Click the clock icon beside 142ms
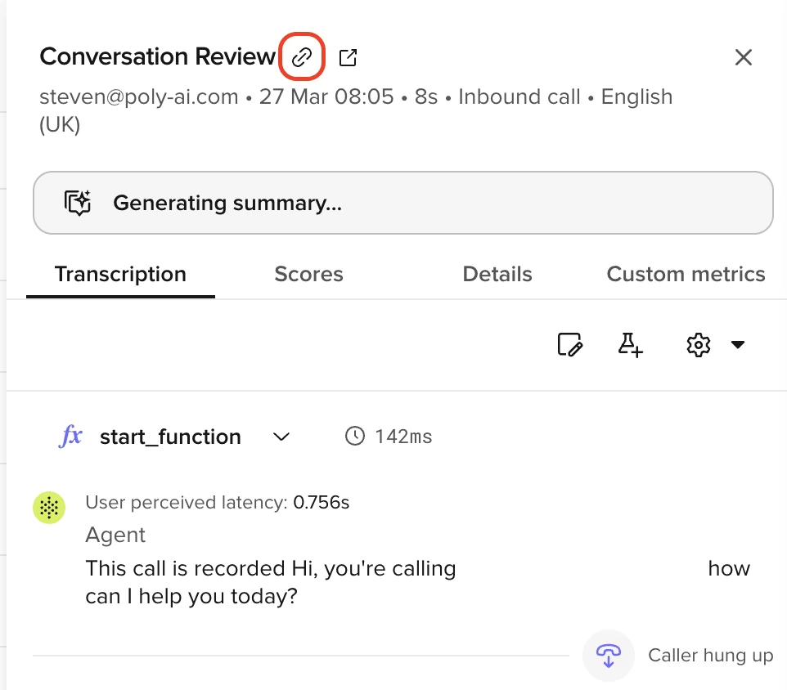787x690 pixels. 355,436
